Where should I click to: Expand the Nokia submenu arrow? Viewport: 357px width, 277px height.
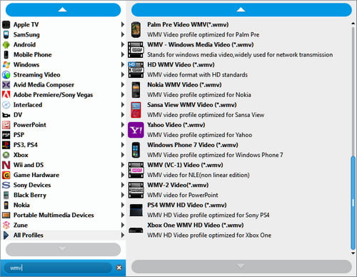(x=123, y=205)
